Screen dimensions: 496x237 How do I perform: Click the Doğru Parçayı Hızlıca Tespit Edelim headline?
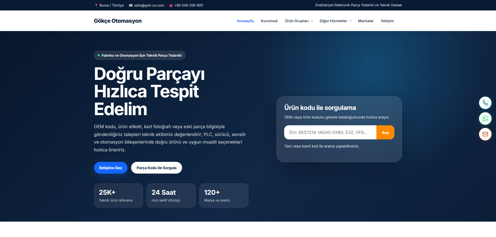click(149, 91)
